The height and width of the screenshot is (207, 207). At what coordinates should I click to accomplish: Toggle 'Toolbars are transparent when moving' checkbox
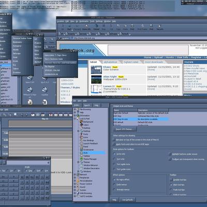[x=170, y=159]
